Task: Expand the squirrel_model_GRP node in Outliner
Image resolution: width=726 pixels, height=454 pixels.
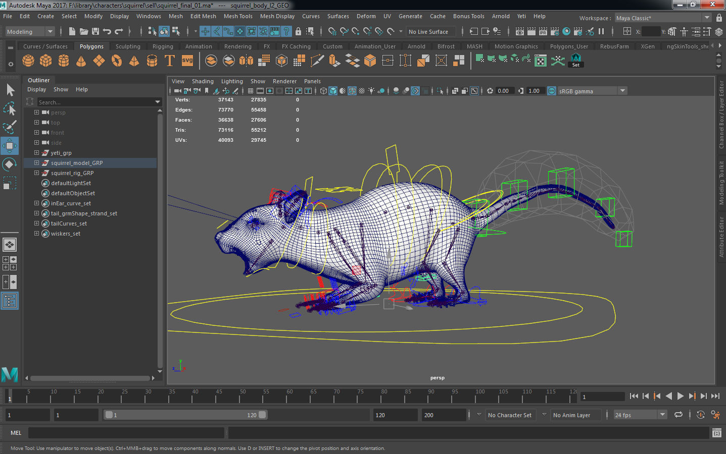Action: [x=36, y=163]
